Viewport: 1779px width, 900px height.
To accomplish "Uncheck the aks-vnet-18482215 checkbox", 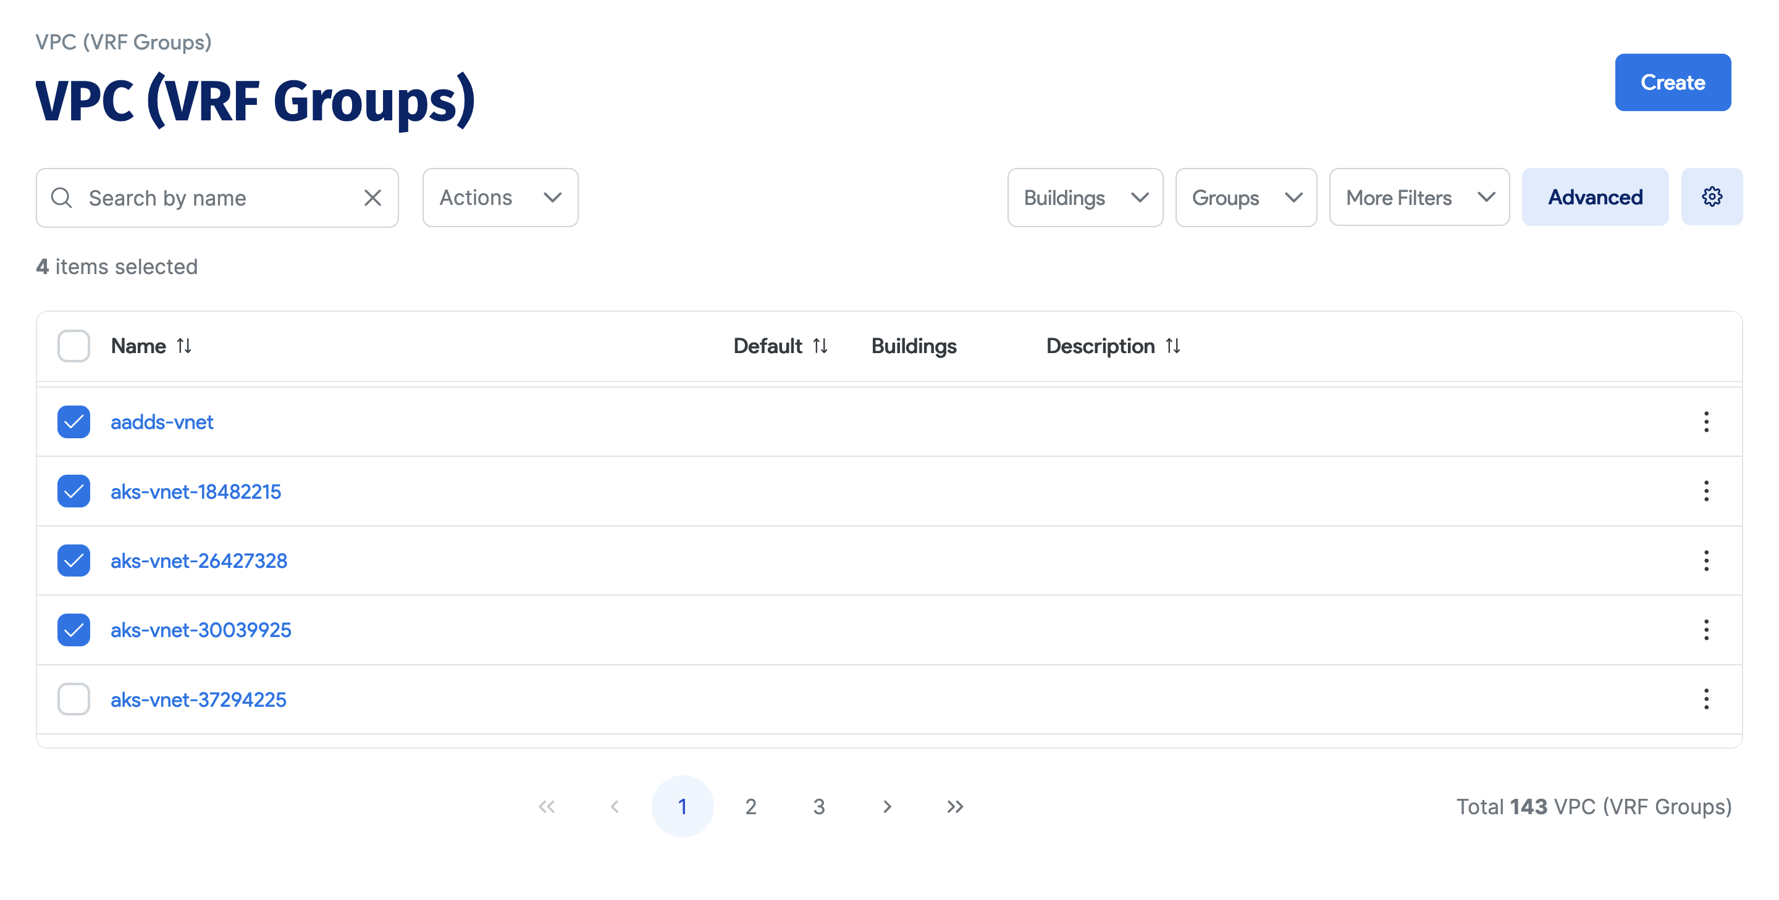I will point(74,491).
